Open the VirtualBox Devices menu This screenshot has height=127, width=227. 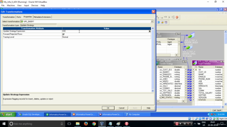pos(35,6)
